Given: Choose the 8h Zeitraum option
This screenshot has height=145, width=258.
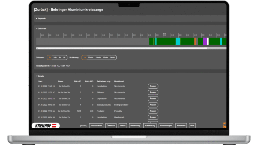Looking at the screenshot, I should [60, 58].
